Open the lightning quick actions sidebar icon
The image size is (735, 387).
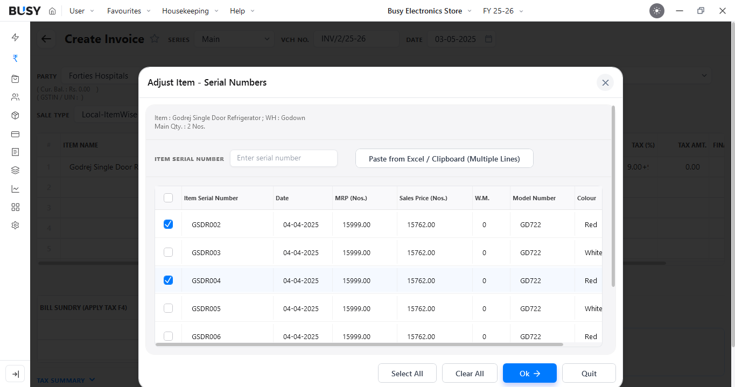tap(15, 37)
